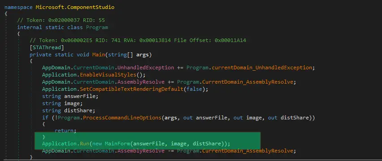Click args inside ProcessCommandLineOptions call
Screen dimensions: 382x161
point(171,118)
